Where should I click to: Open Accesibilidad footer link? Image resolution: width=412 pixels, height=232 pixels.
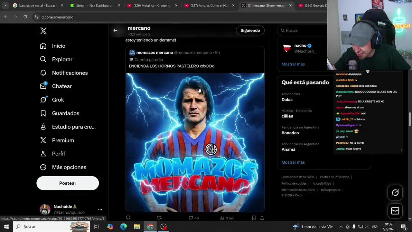pos(322,183)
